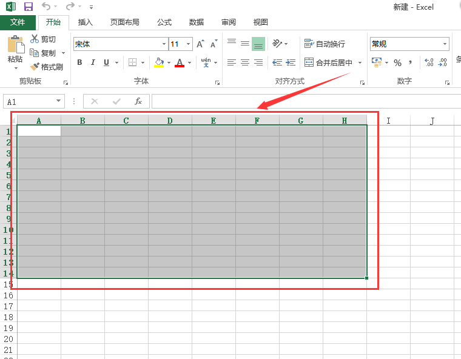Toggle the bottom align button

pyautogui.click(x=258, y=44)
